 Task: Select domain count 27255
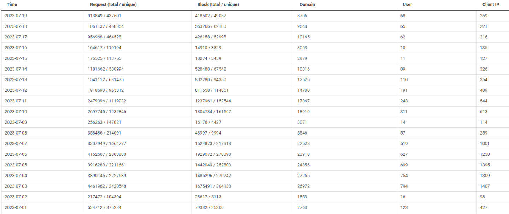(x=303, y=176)
